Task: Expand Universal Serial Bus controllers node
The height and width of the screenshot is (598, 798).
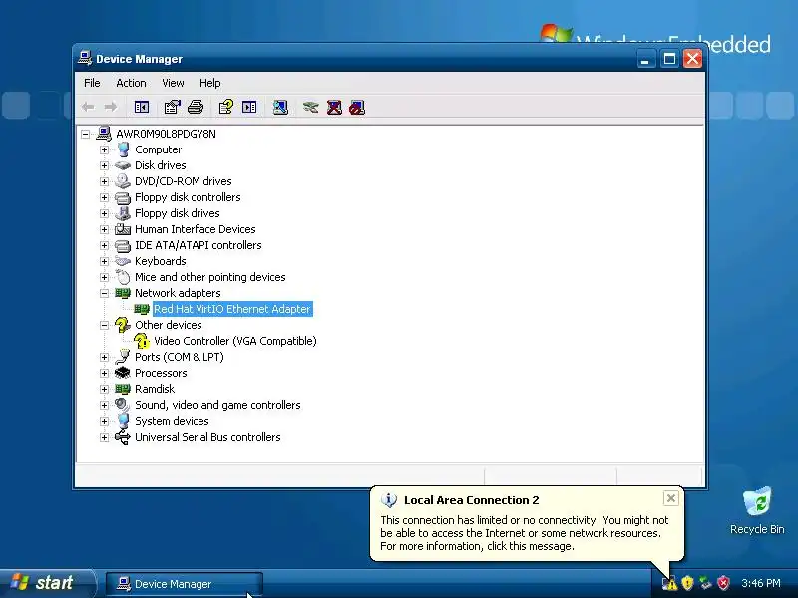Action: (105, 437)
